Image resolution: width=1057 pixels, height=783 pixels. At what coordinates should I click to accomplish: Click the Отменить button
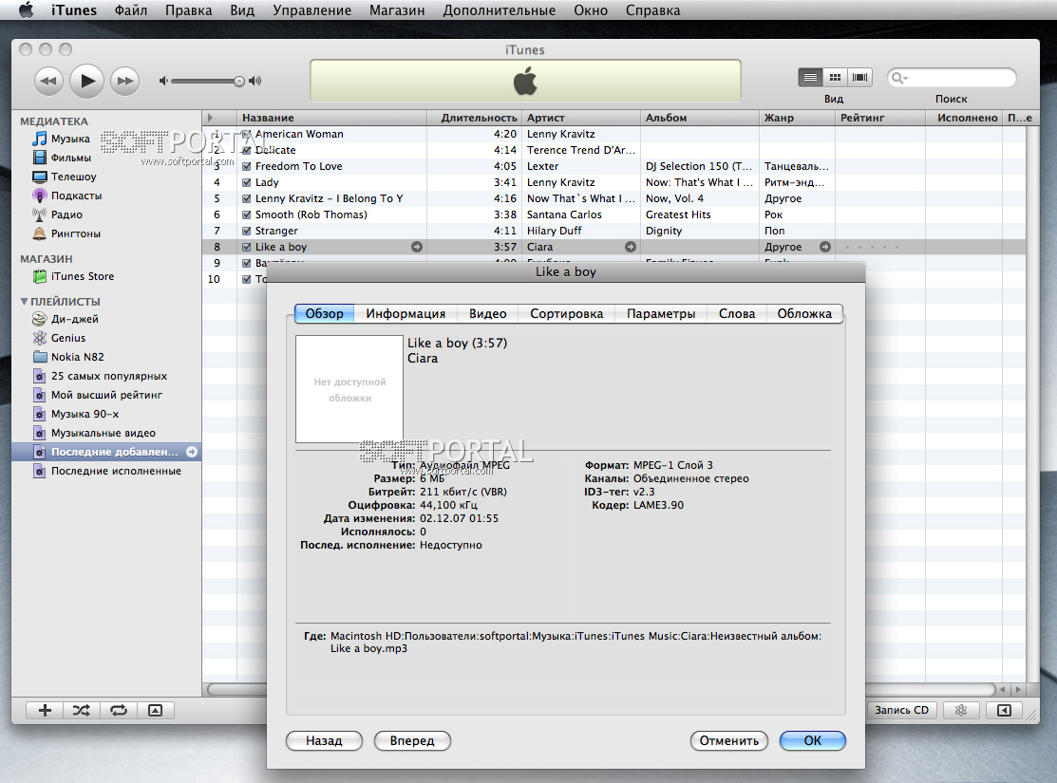click(728, 740)
